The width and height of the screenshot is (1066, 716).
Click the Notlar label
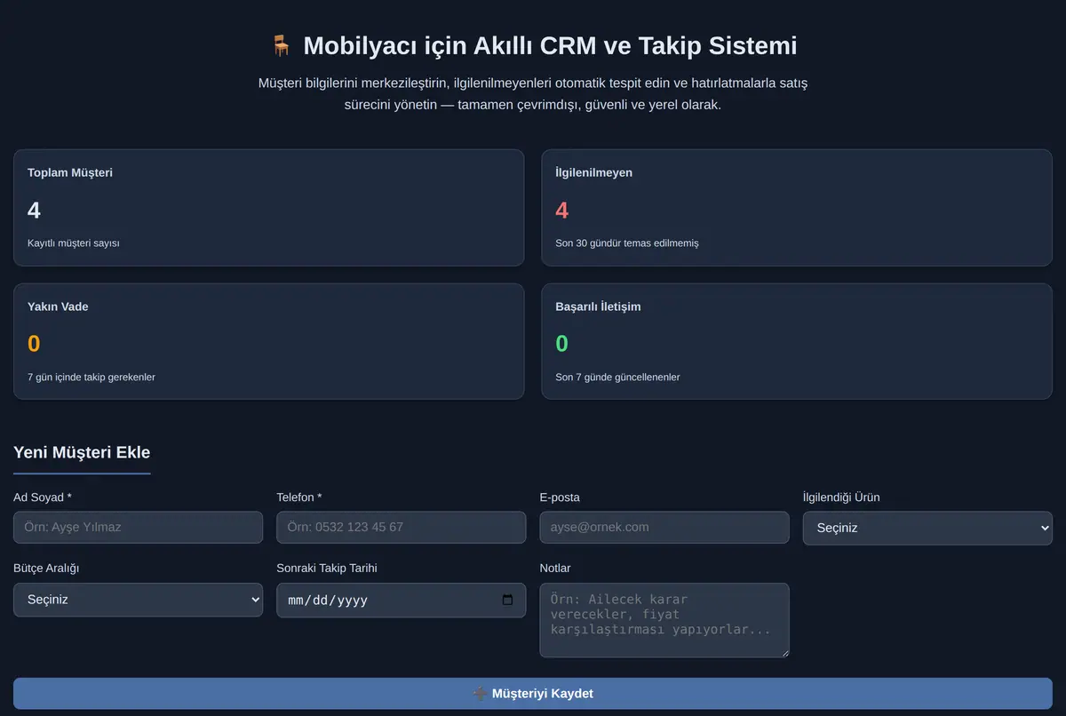(555, 568)
